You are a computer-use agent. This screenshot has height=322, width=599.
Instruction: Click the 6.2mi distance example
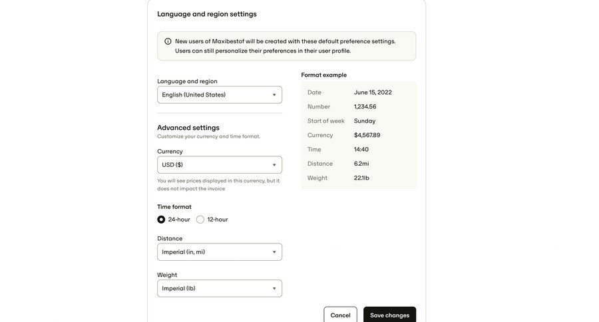[361, 164]
